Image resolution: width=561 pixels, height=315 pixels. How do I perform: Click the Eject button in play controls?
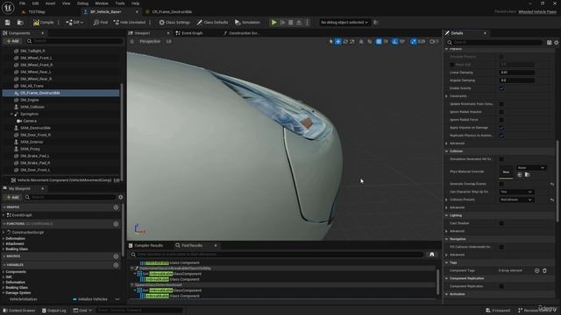pyautogui.click(x=299, y=23)
